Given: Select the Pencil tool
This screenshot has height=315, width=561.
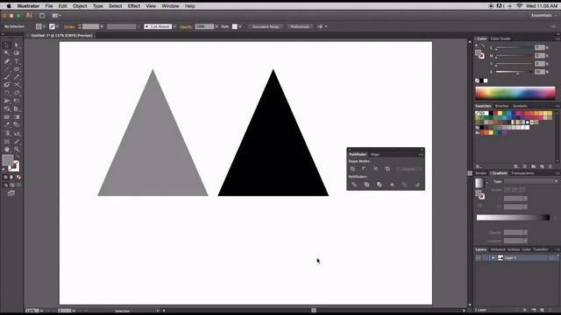Looking at the screenshot, I should coord(17,77).
